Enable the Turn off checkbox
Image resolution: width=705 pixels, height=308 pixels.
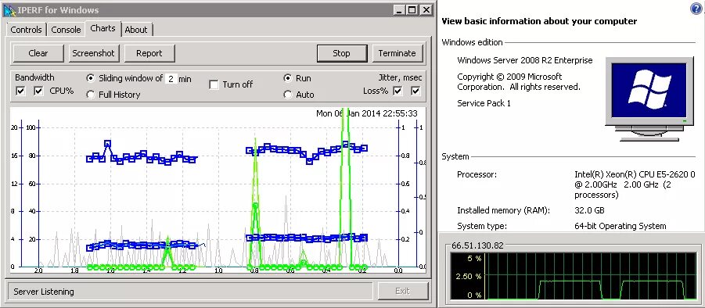tap(214, 84)
